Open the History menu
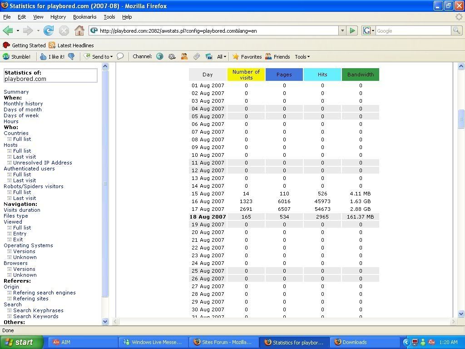Image resolution: width=465 pixels, height=349 pixels. (58, 17)
